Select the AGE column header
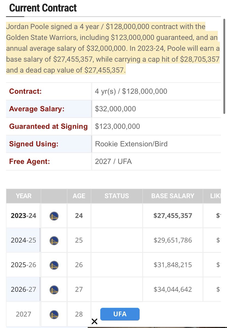227x328 pixels. pos(79,196)
